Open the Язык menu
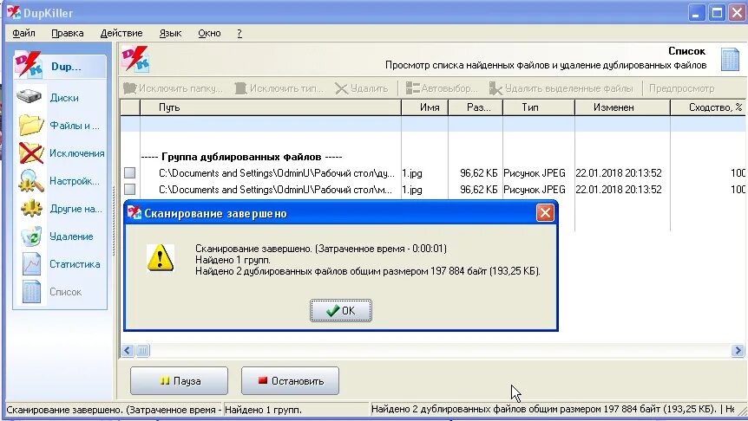The height and width of the screenshot is (421, 748). click(170, 33)
